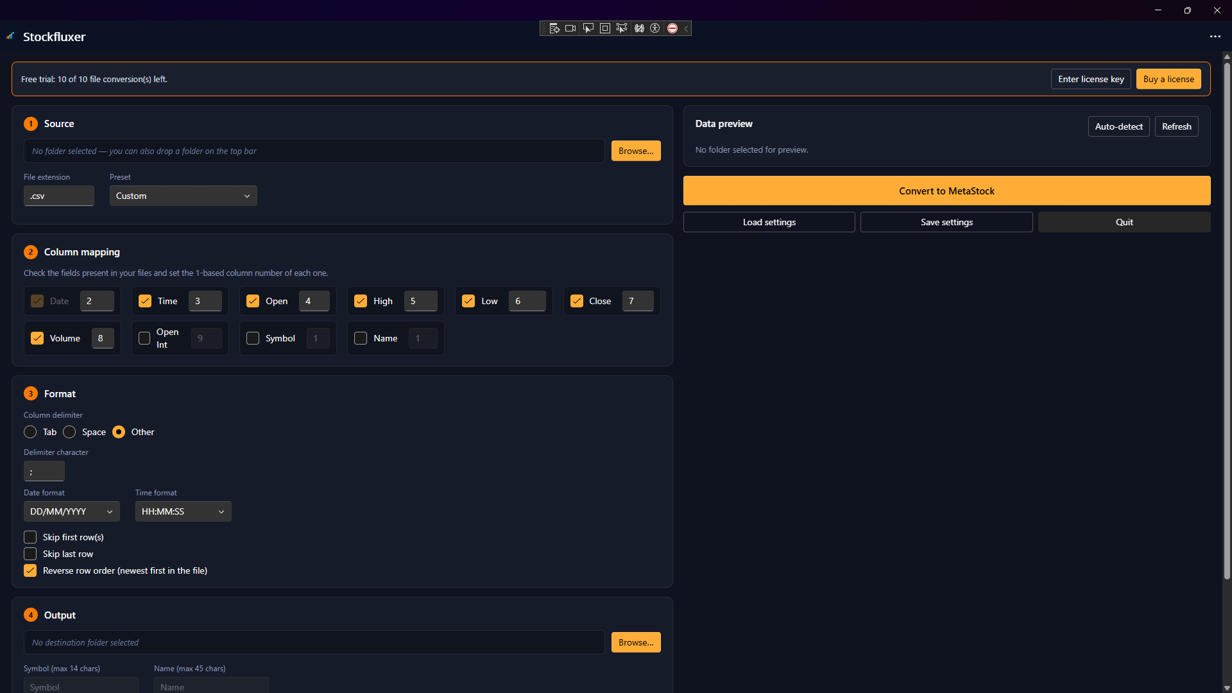Click the Open column number field
Viewport: 1232px width, 693px height.
click(x=314, y=301)
